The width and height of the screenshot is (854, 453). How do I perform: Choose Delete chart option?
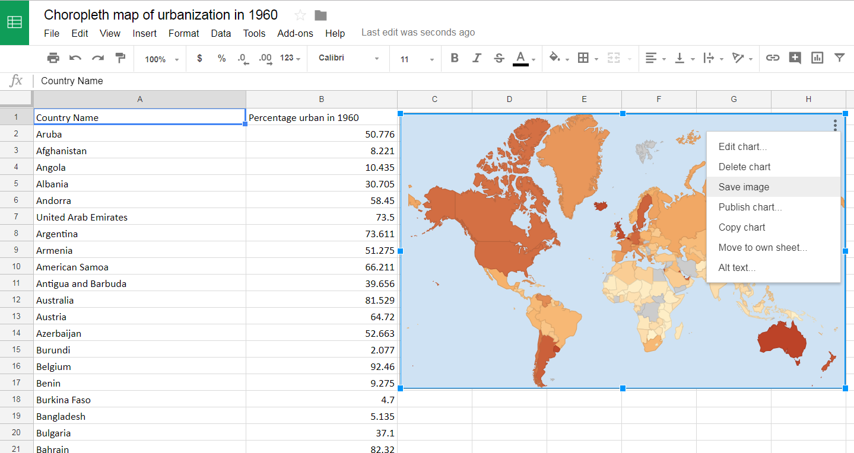click(x=773, y=167)
